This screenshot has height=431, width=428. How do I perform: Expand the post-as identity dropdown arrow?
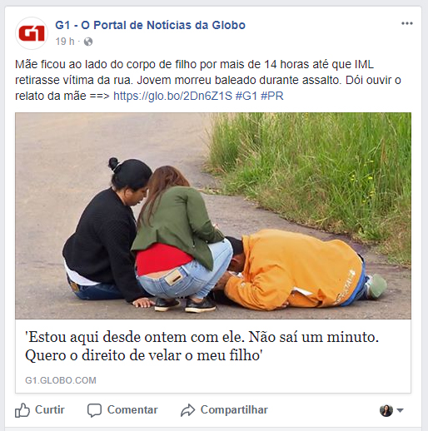click(x=400, y=410)
